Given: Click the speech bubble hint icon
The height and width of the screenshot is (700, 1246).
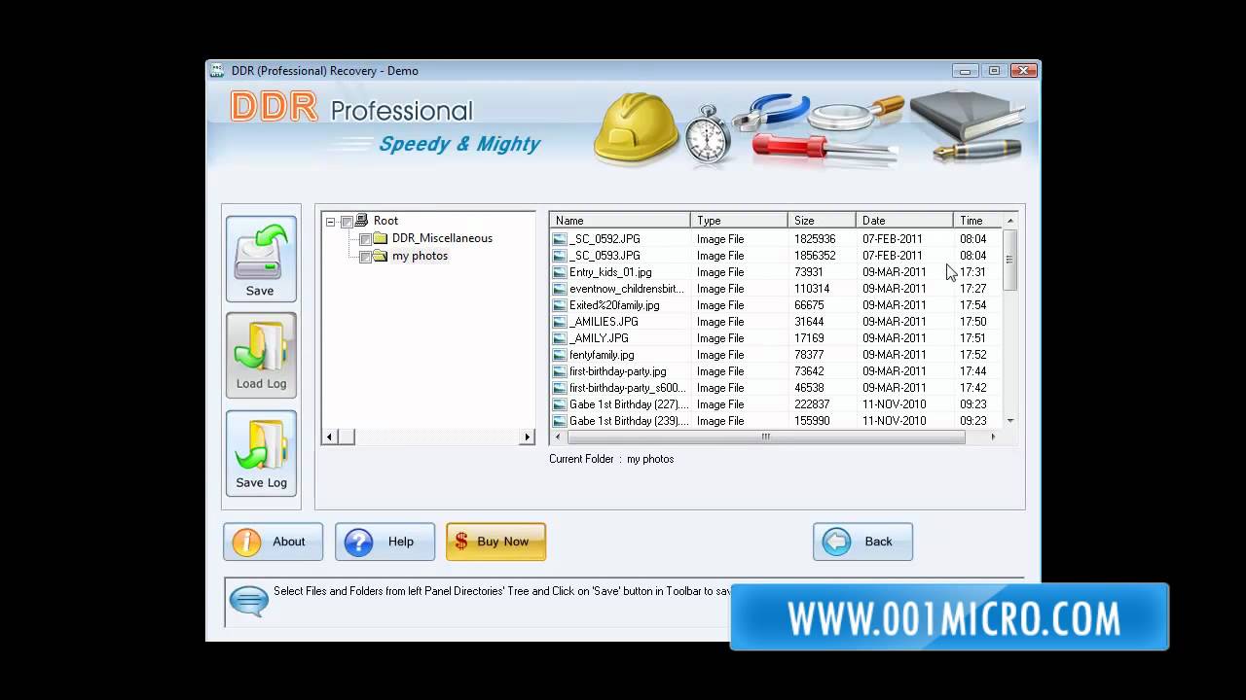Looking at the screenshot, I should (248, 601).
